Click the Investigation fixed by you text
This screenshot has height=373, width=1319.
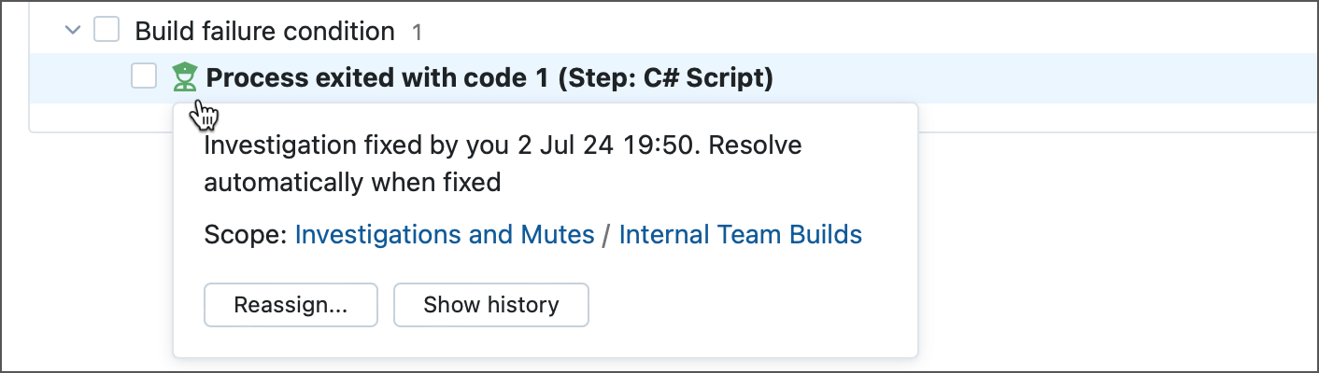tap(356, 146)
